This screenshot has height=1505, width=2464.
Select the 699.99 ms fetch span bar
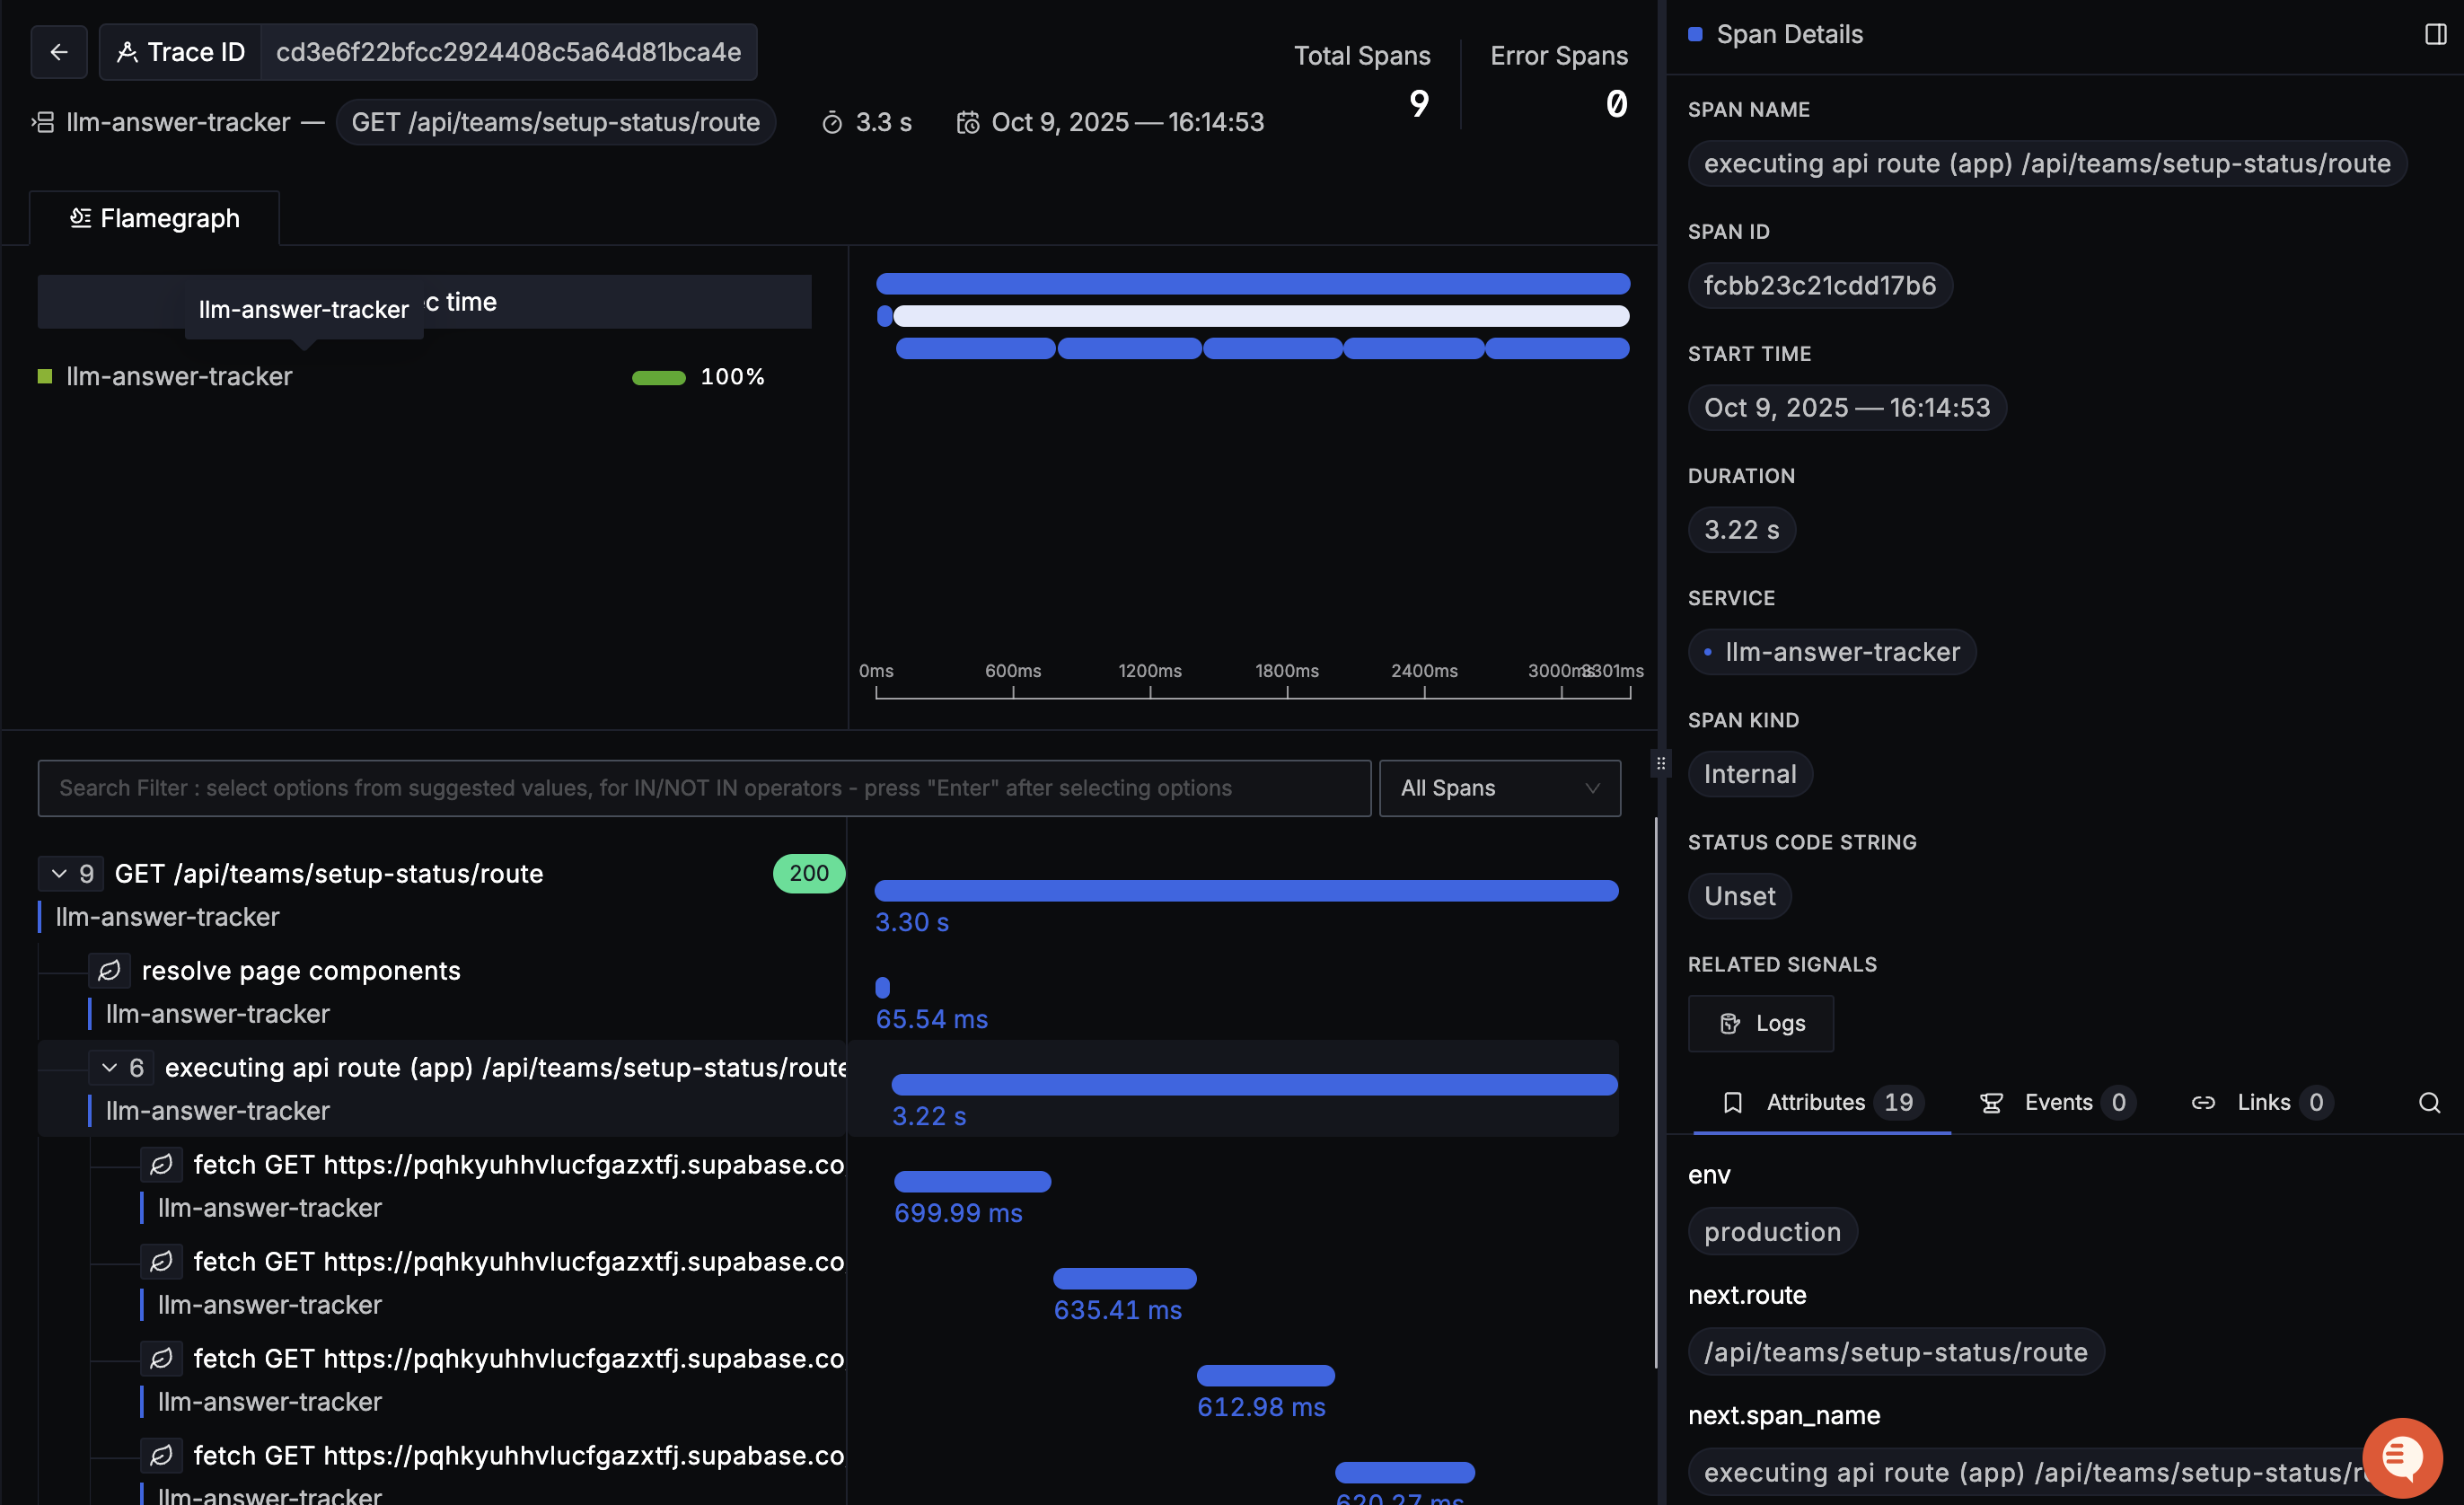click(972, 1181)
